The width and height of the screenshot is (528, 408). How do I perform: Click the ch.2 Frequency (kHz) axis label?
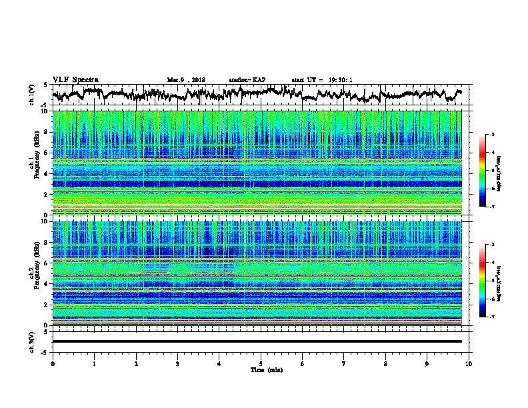[x=36, y=265]
